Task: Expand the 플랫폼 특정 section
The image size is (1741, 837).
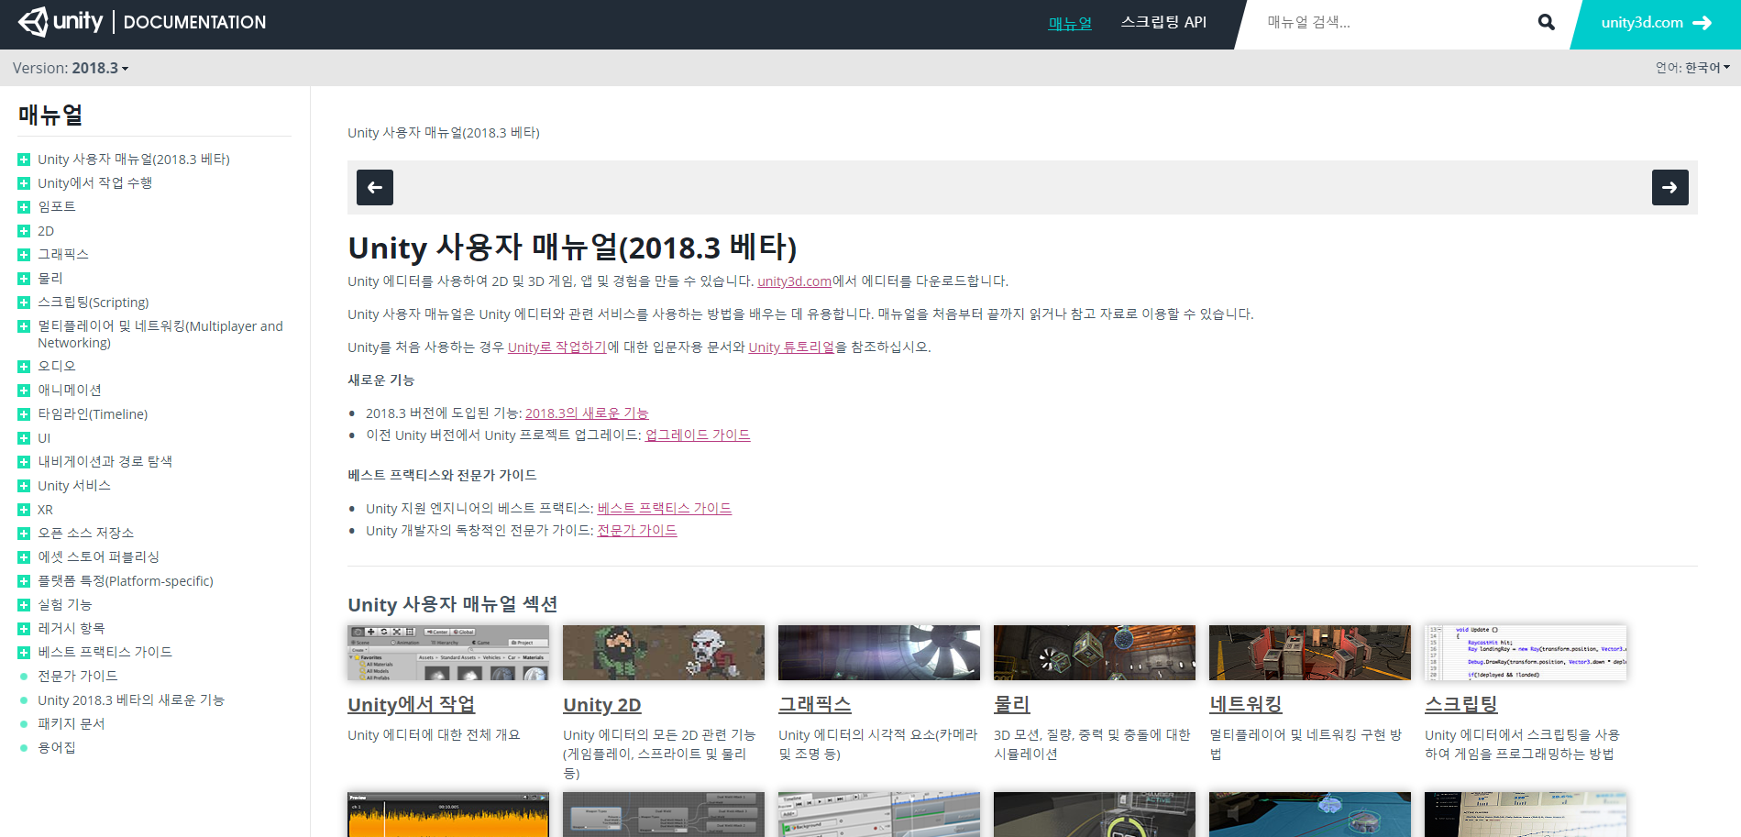Action: (x=24, y=581)
